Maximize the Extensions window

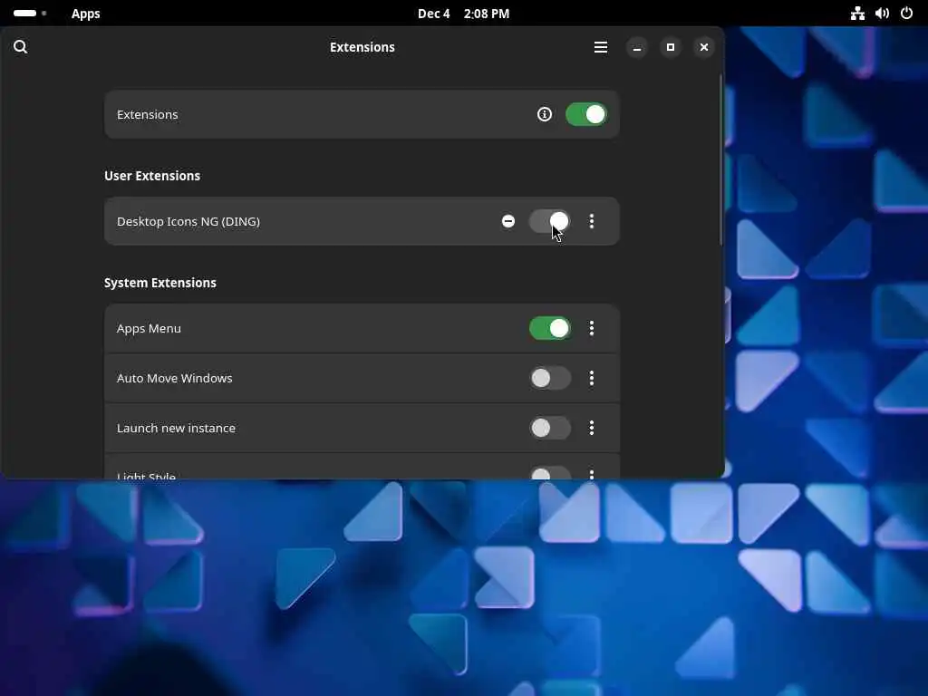671,47
